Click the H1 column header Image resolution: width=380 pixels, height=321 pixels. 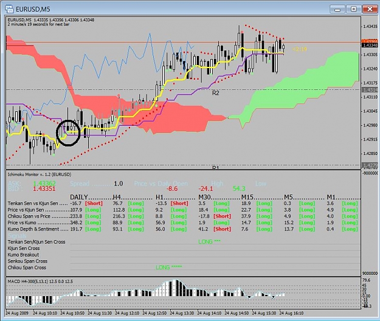pos(159,197)
